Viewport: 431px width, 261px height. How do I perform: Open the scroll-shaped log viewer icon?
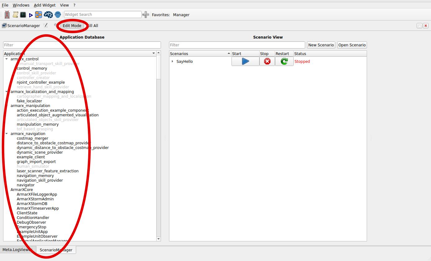15,15
